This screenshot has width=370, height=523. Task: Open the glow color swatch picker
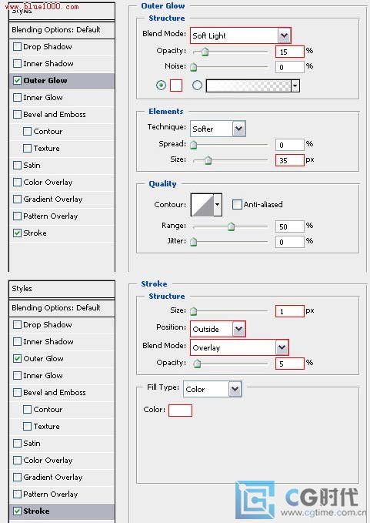(176, 85)
